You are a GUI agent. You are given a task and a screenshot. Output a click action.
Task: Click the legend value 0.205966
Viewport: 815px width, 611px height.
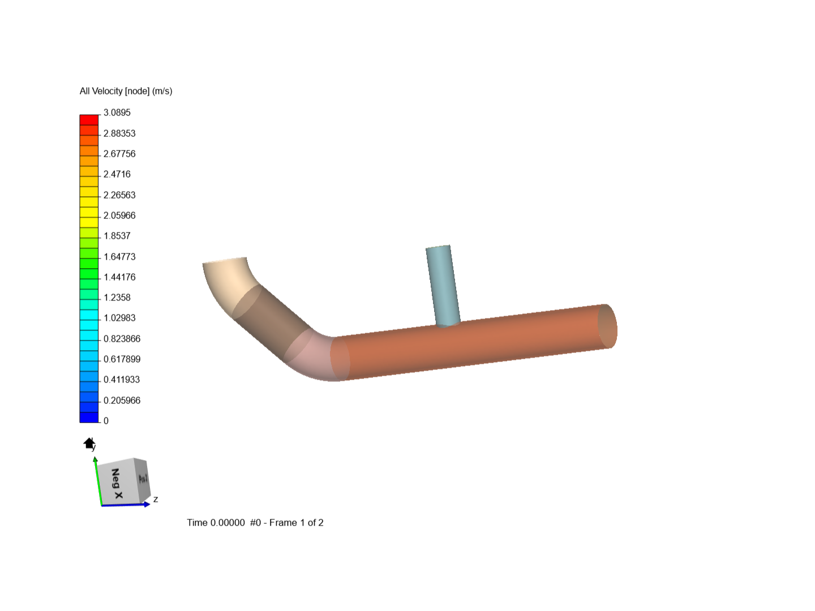[x=122, y=401]
